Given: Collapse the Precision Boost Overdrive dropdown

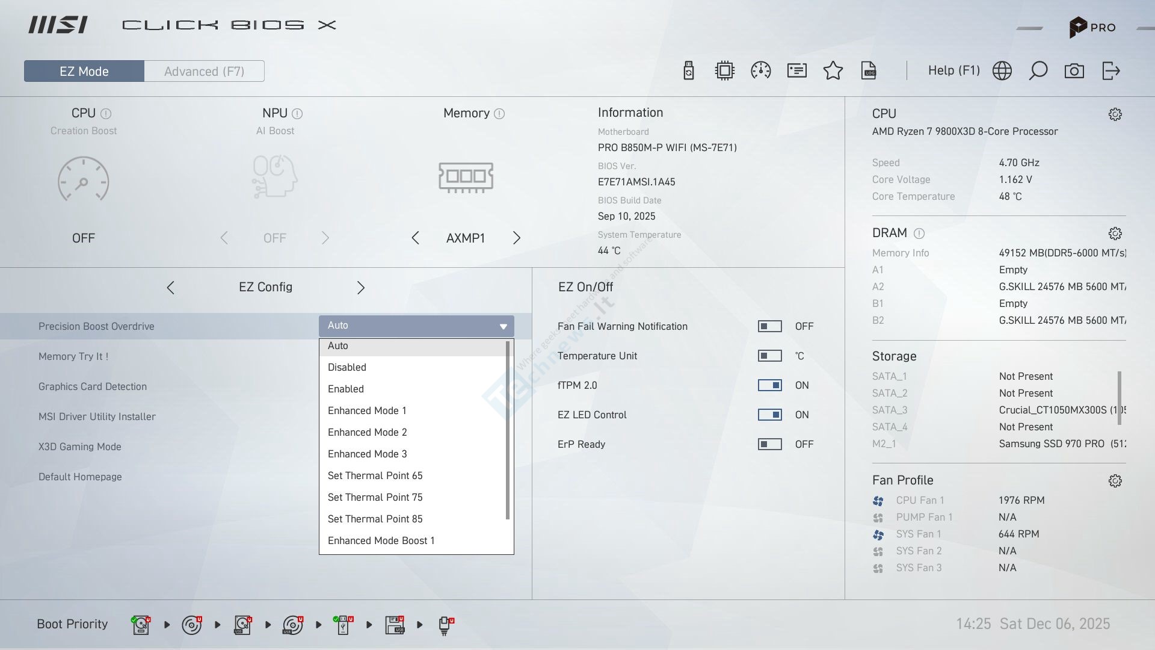Looking at the screenshot, I should [x=503, y=326].
